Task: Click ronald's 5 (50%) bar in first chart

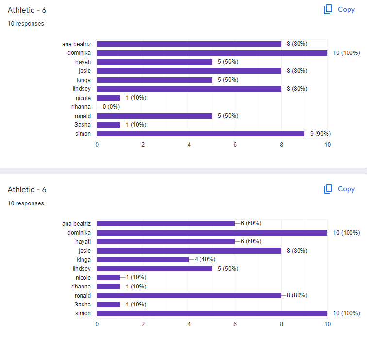Action: tap(154, 116)
